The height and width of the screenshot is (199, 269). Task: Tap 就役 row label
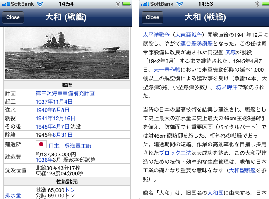click(x=10, y=118)
